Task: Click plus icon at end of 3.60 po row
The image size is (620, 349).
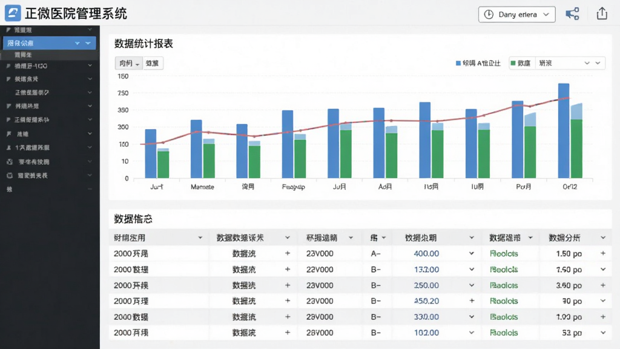Action: pyautogui.click(x=603, y=285)
